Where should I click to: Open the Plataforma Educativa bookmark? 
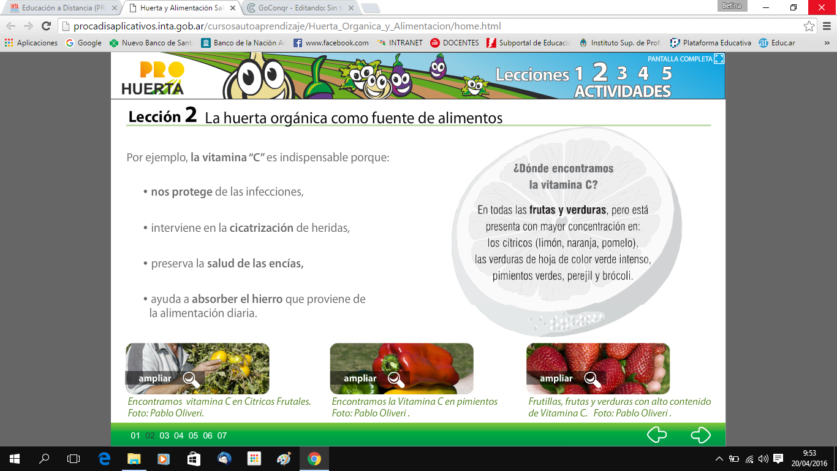(x=711, y=43)
